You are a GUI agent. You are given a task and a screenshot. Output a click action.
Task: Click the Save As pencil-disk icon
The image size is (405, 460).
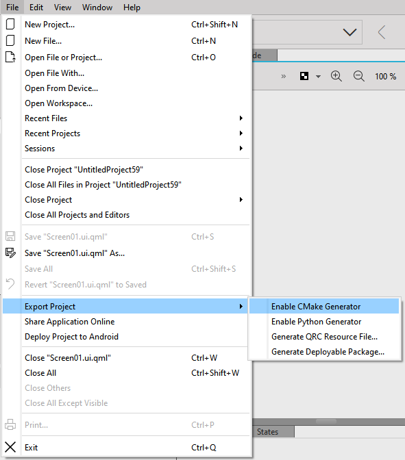tap(10, 253)
